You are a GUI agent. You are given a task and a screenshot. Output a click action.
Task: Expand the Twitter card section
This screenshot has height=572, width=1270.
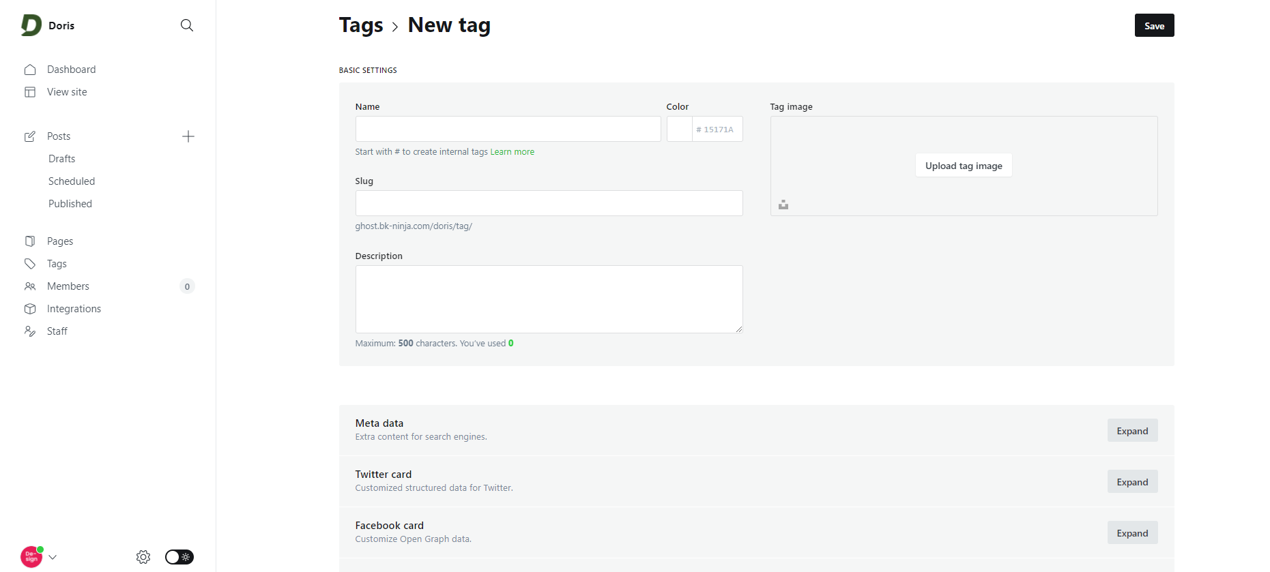click(x=1132, y=482)
